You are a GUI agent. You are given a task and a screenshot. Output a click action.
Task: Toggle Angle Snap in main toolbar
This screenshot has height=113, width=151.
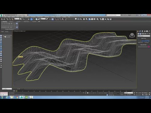(58, 19)
